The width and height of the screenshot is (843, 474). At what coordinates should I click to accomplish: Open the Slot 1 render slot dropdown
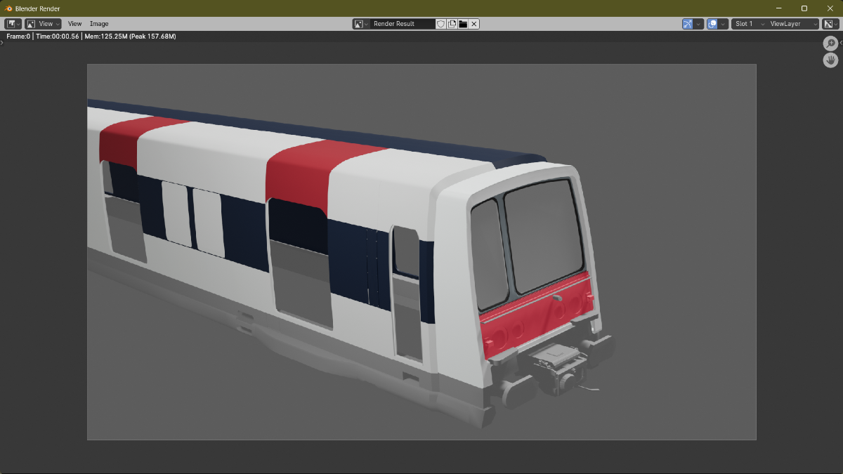(749, 24)
